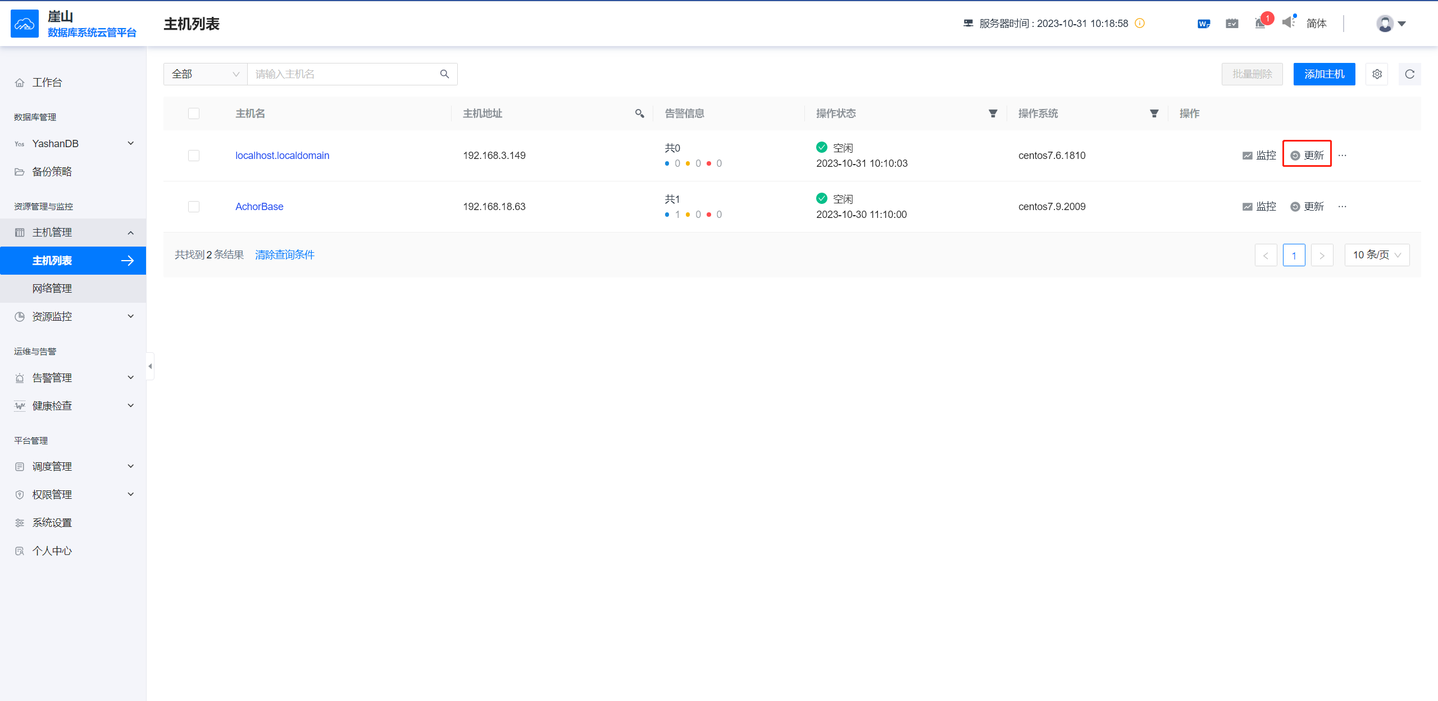The image size is (1438, 701).
Task: Open 网络管理 in the sidebar
Action: click(52, 289)
